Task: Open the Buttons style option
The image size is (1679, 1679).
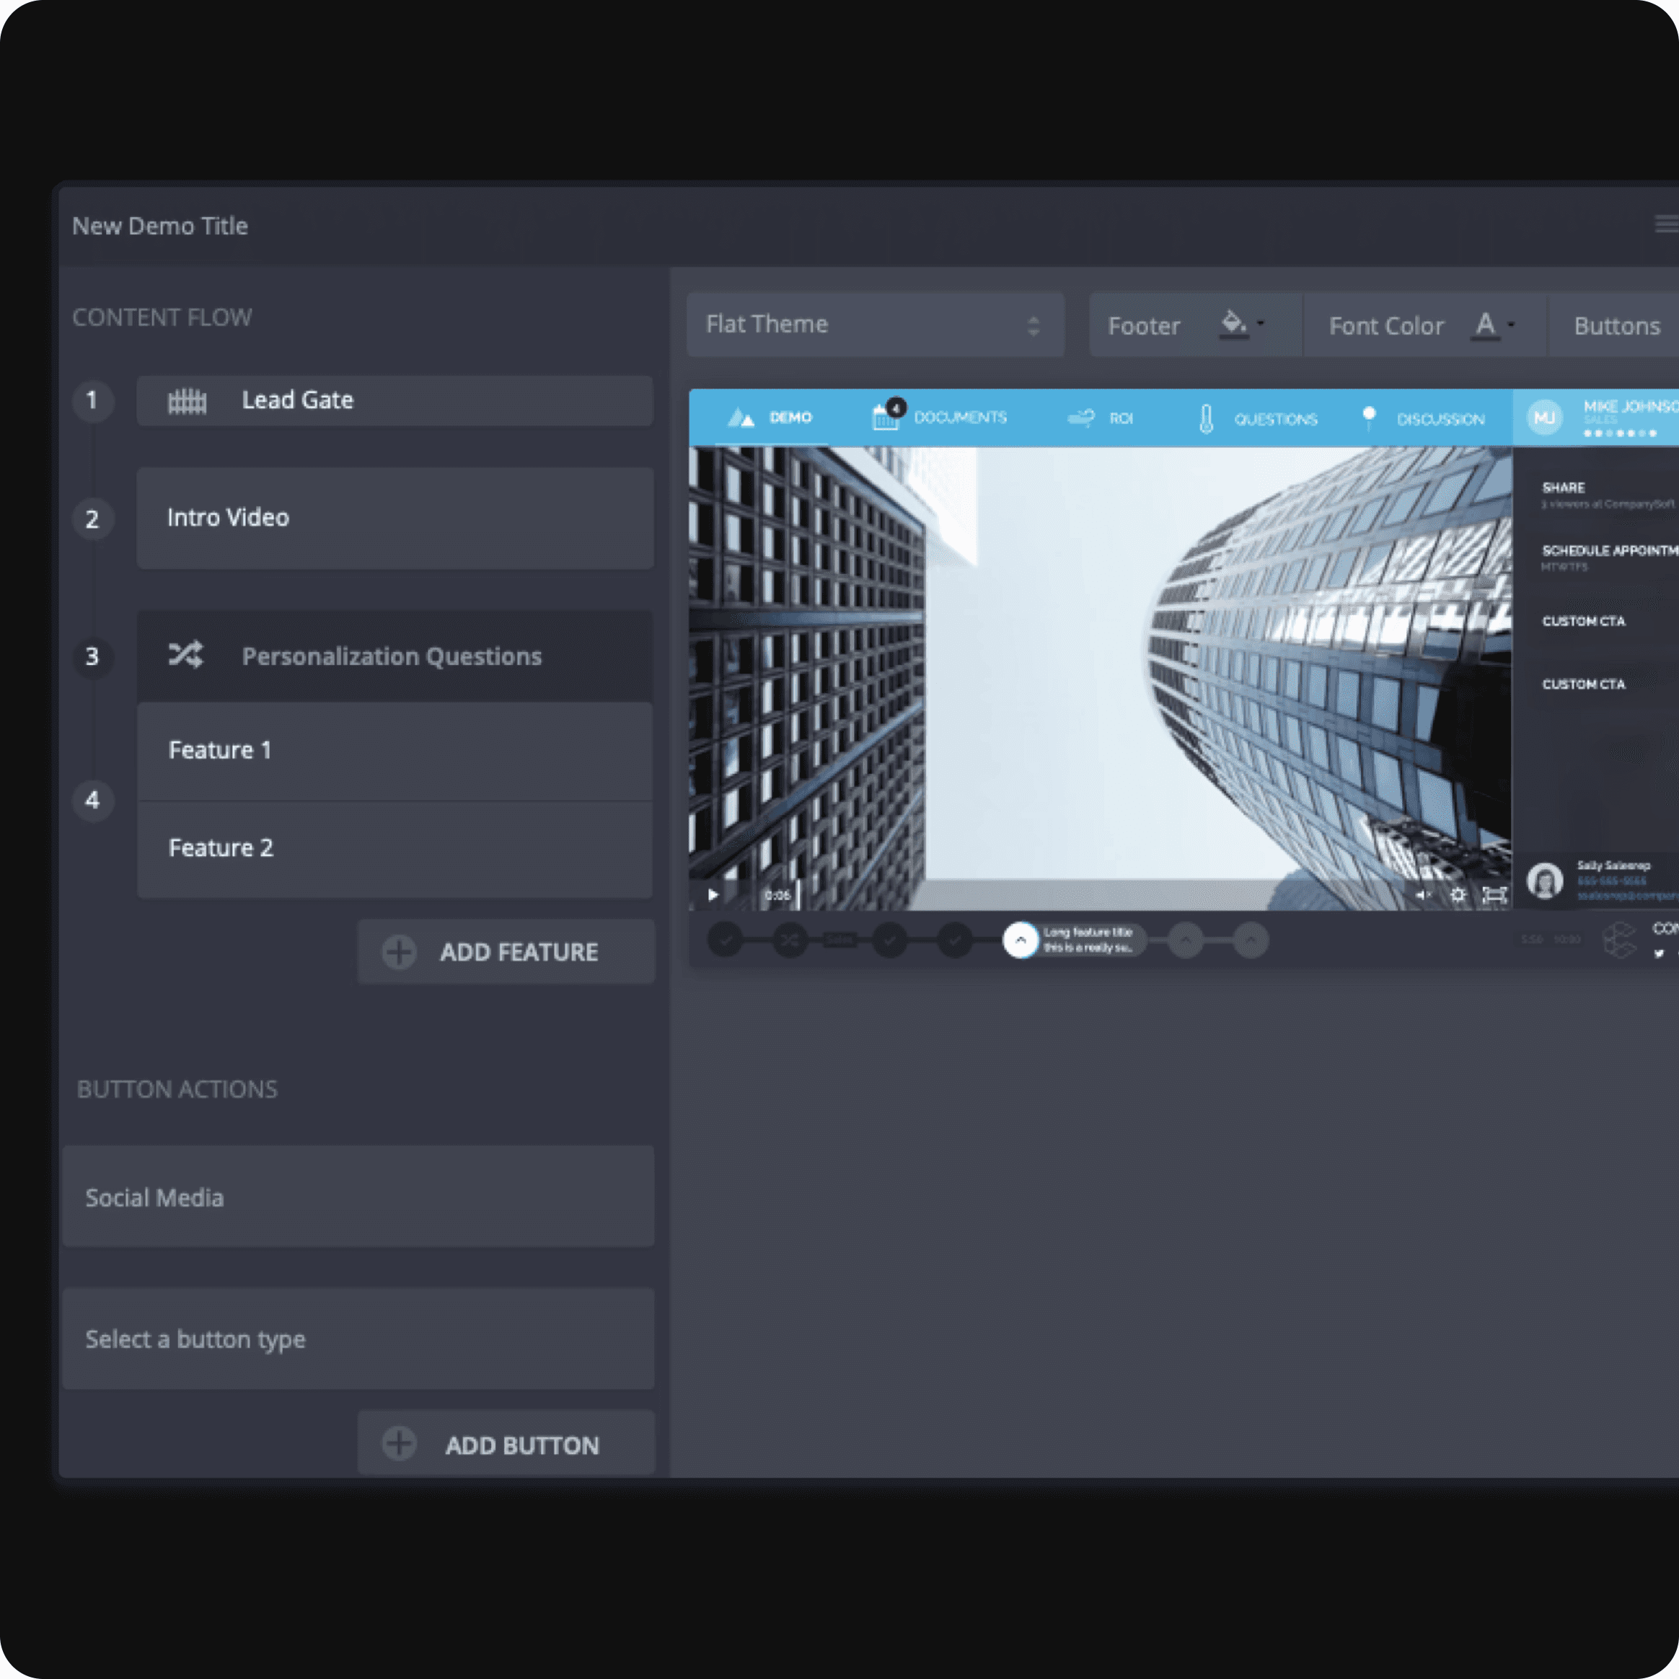Action: [x=1616, y=325]
